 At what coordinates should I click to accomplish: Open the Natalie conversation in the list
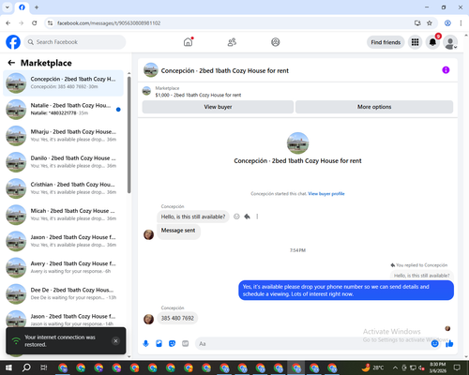click(63, 110)
